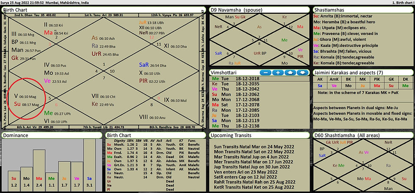Click '1st h. Tanu Ari 23 589.31' border label
415x193 pixels.
click(104, 15)
